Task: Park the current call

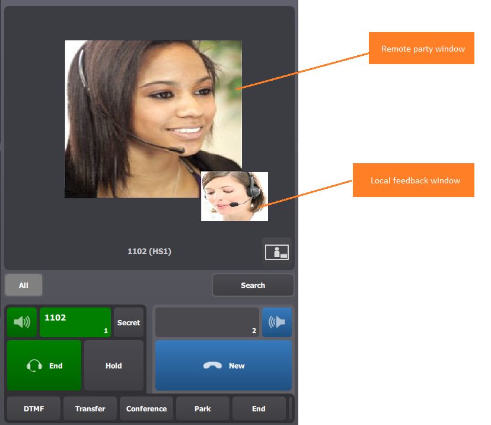Action: click(203, 408)
